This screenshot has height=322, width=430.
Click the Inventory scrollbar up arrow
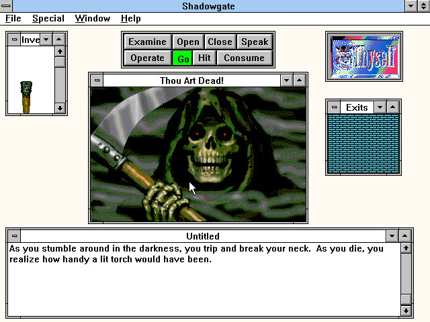coord(60,52)
